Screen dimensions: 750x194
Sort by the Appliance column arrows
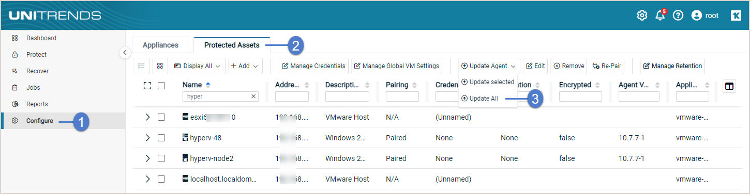(707, 85)
